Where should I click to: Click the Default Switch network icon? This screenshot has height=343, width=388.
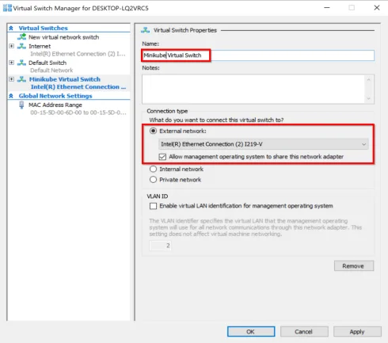(x=21, y=63)
